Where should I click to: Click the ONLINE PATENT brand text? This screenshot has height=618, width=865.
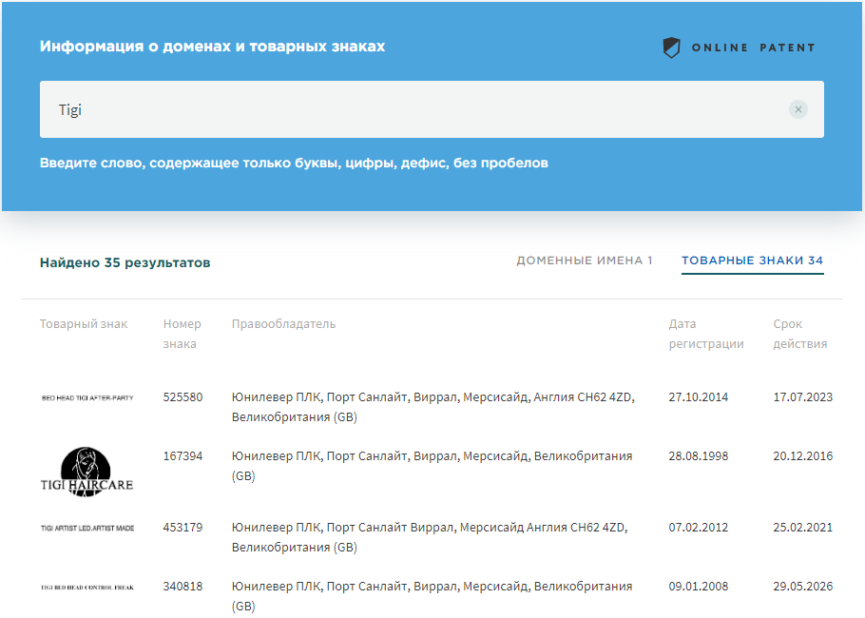coord(753,48)
